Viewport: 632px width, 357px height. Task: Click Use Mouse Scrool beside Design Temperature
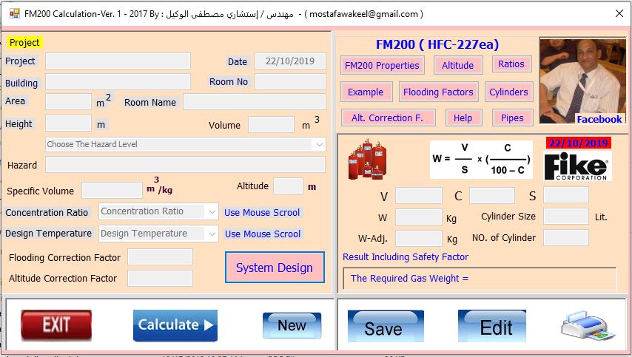pyautogui.click(x=263, y=234)
